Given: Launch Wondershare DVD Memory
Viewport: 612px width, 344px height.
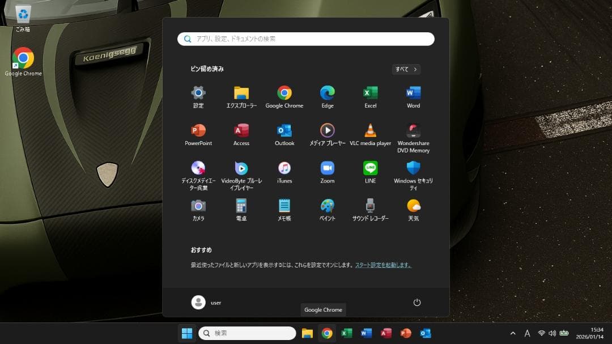Looking at the screenshot, I should [413, 131].
